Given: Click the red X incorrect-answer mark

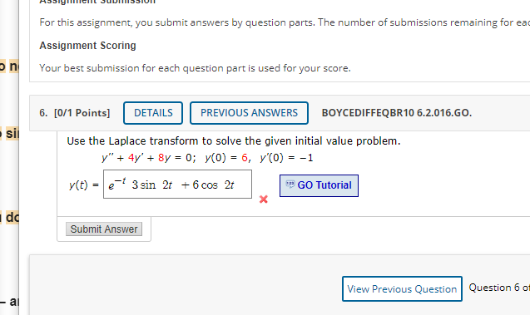Looking at the screenshot, I should point(263,199).
